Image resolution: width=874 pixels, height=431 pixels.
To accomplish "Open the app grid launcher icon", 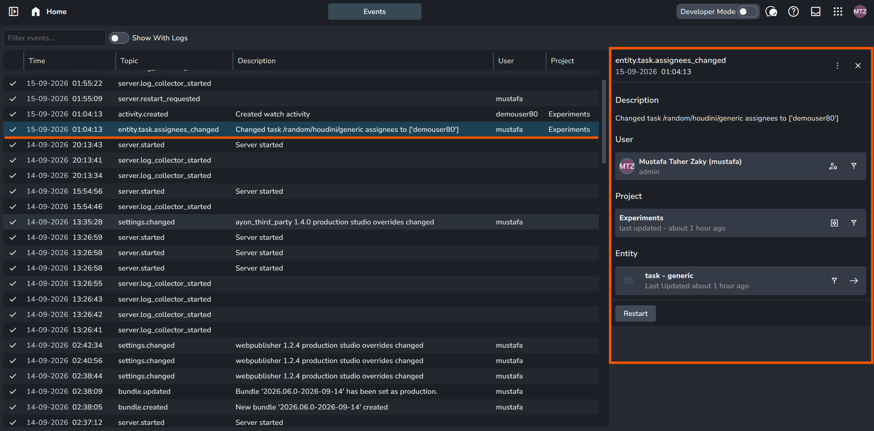I will click(x=838, y=12).
